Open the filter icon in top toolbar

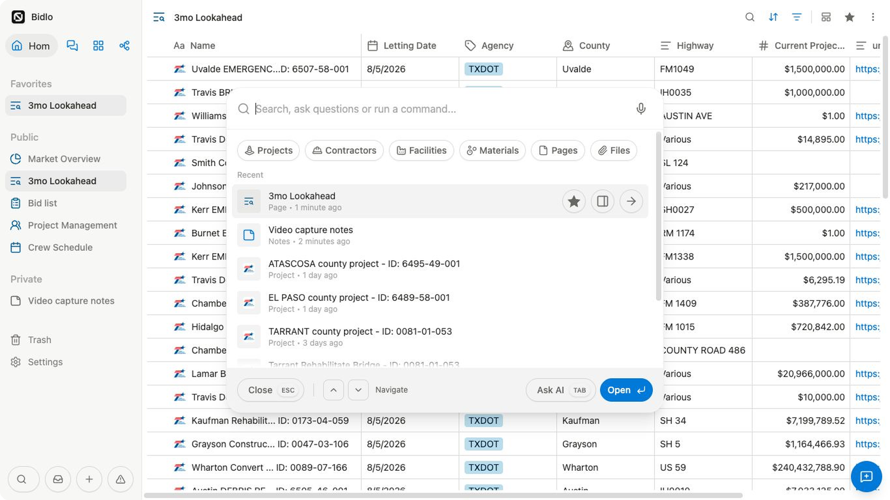(797, 17)
